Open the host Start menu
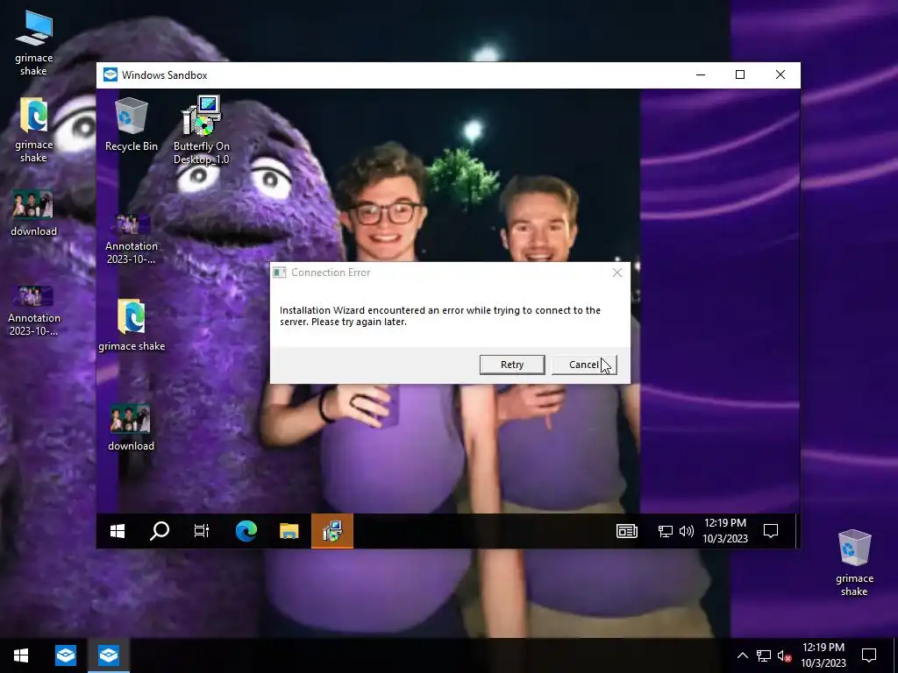 pos(21,655)
